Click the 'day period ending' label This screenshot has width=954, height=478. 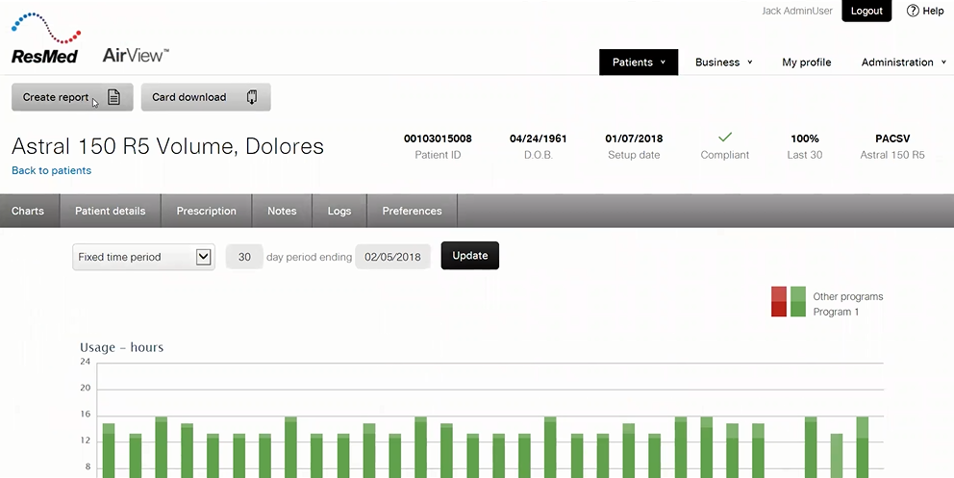pyautogui.click(x=309, y=257)
